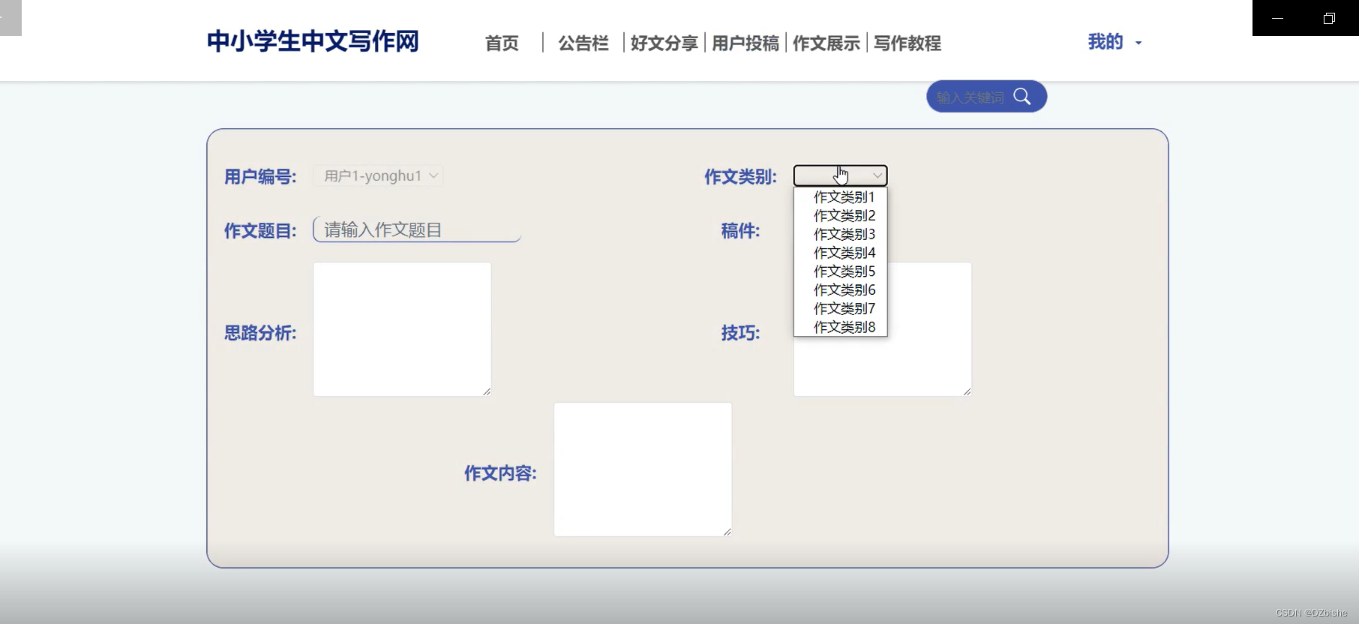The image size is (1359, 624).
Task: Open the 公告栏 navigation item
Action: click(x=583, y=43)
